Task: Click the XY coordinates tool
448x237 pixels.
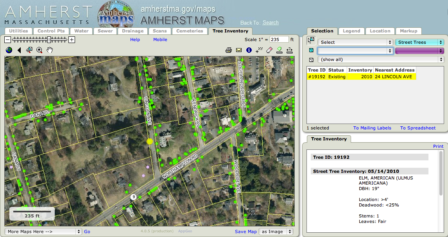Action: [259, 50]
